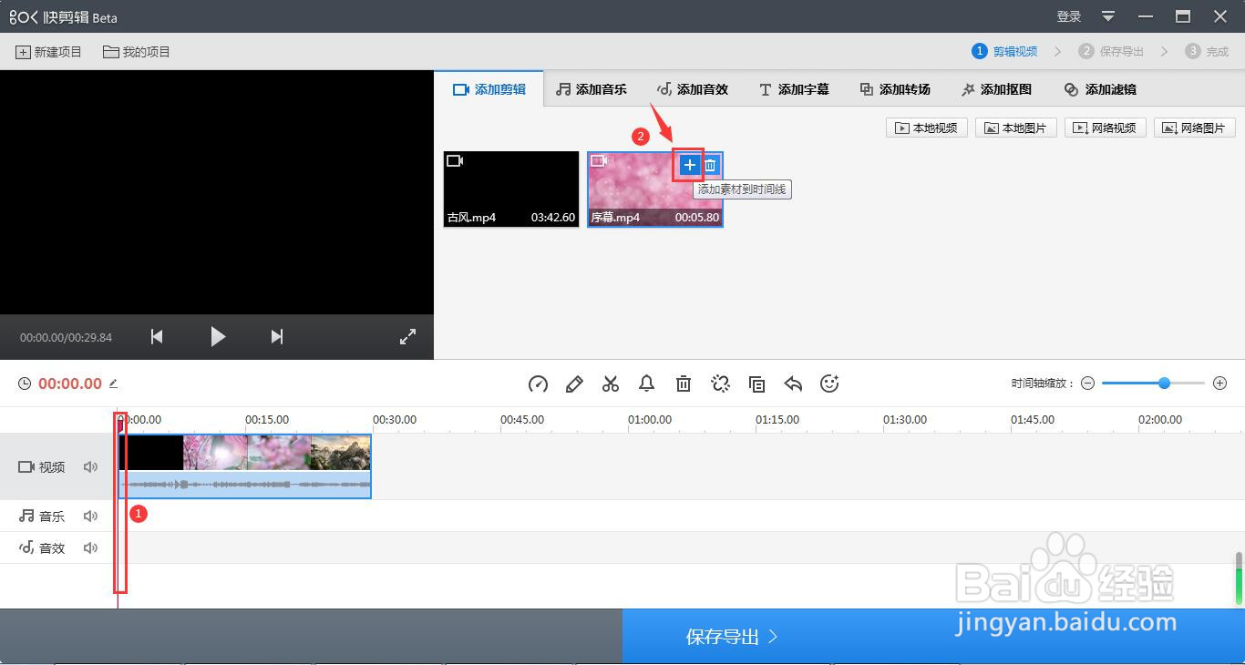Zoom out the timeline scale
The width and height of the screenshot is (1245, 665).
coord(1087,384)
